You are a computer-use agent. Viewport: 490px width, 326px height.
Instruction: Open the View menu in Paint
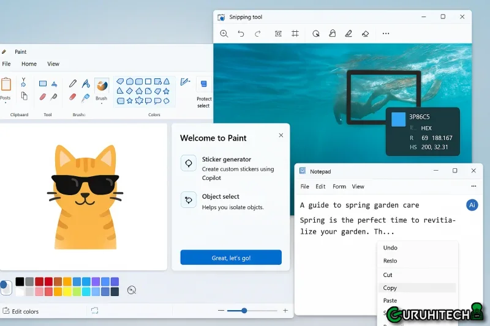(53, 64)
